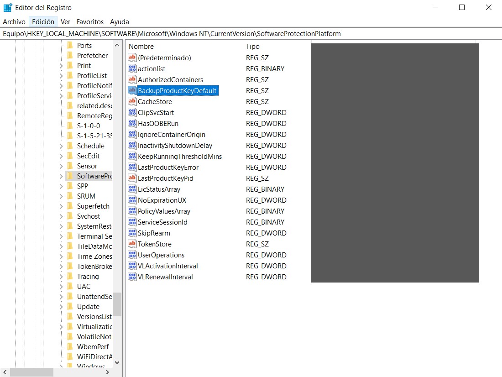The height and width of the screenshot is (377, 502).
Task: Select the LastProductKeyPid value name
Action: click(x=166, y=178)
